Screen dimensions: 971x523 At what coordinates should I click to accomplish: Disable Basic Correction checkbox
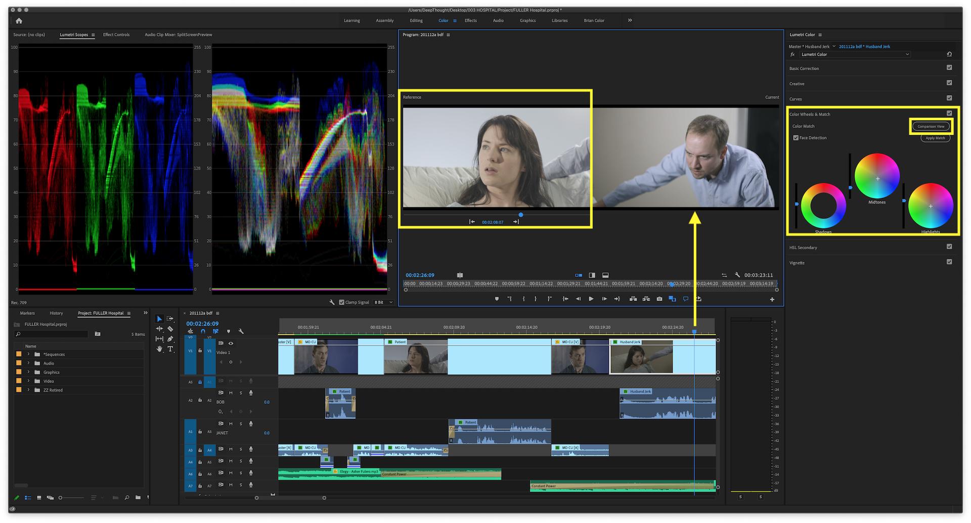[x=949, y=67]
